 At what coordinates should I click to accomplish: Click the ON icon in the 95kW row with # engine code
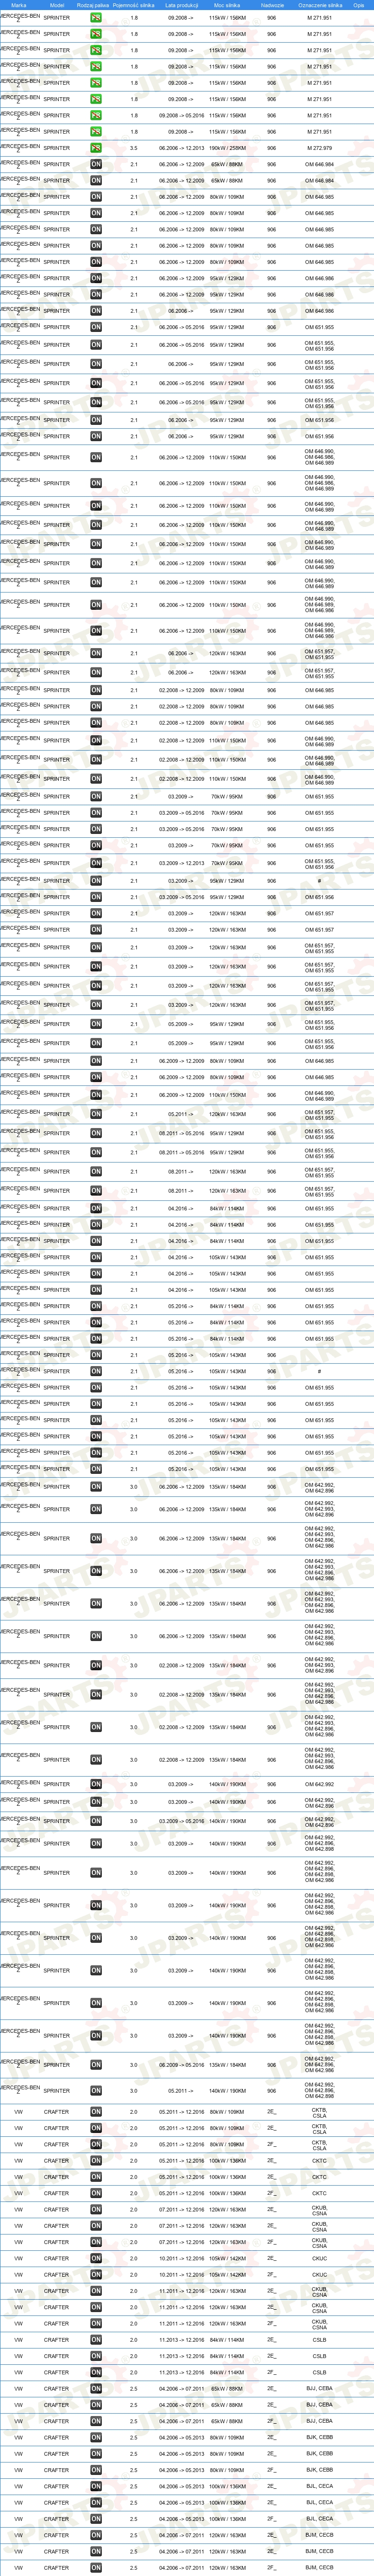[96, 881]
